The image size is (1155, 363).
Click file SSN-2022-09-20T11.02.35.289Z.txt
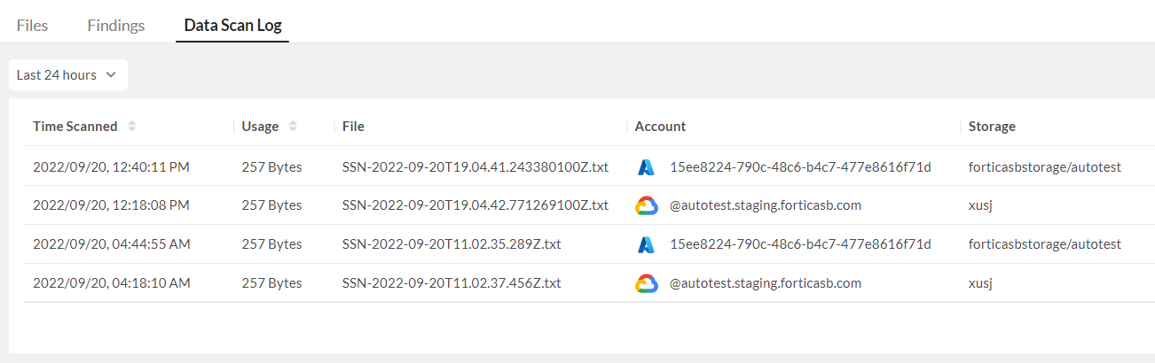click(x=452, y=244)
